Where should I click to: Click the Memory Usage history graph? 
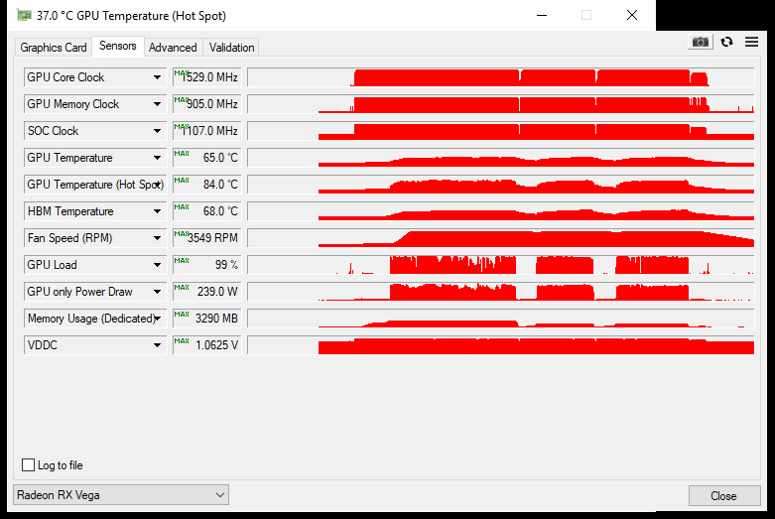point(501,319)
